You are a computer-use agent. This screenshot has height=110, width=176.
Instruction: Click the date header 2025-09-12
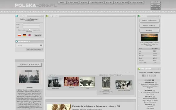point(149,80)
